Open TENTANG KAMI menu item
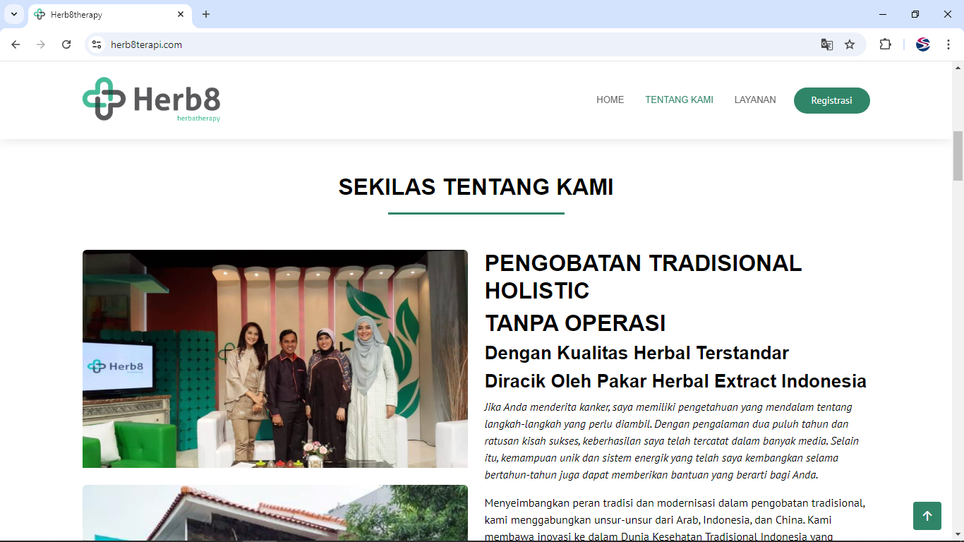964x542 pixels. [x=679, y=100]
